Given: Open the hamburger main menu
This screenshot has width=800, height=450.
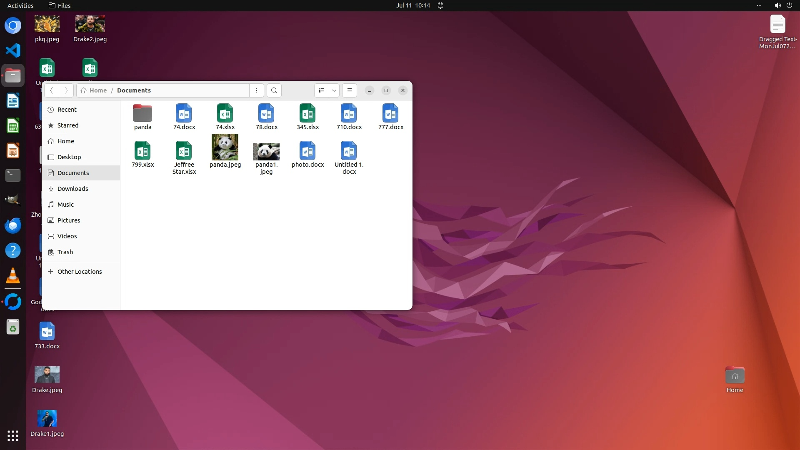Looking at the screenshot, I should coord(350,90).
